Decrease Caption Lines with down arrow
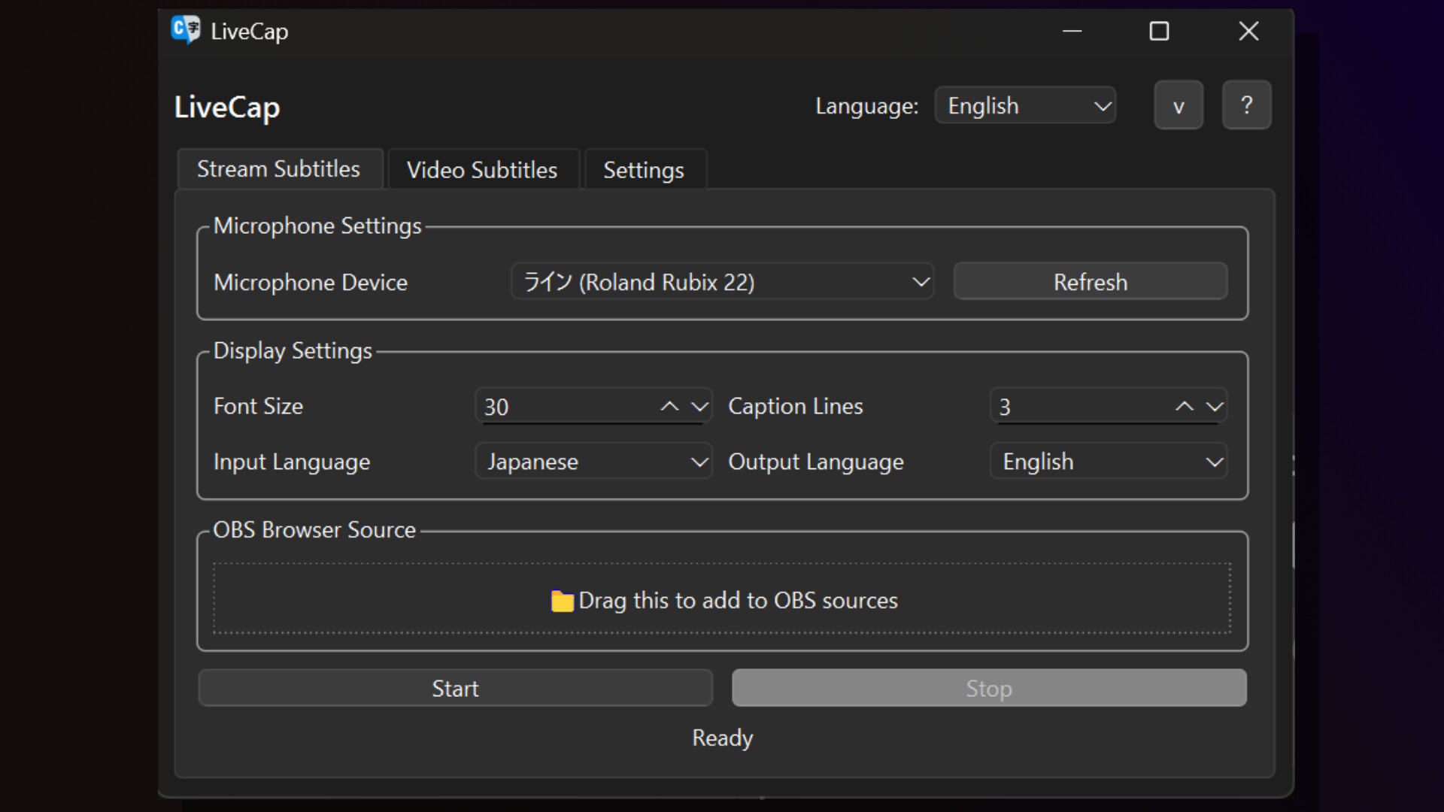Image resolution: width=1444 pixels, height=812 pixels. 1215,407
